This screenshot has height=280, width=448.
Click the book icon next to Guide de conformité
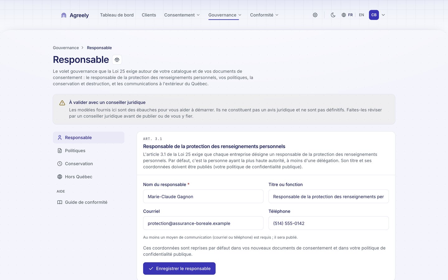[x=60, y=202]
